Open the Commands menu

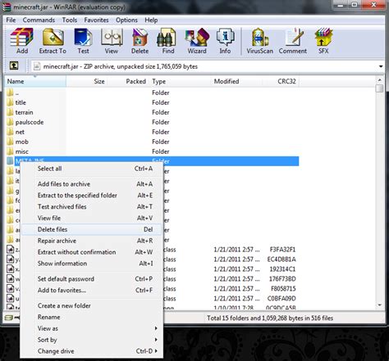[x=39, y=20]
